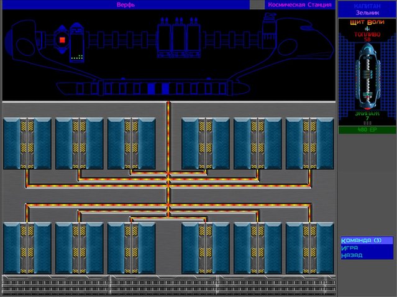Open the Игра menu entry
This screenshot has width=397, height=297.
[x=367, y=248]
